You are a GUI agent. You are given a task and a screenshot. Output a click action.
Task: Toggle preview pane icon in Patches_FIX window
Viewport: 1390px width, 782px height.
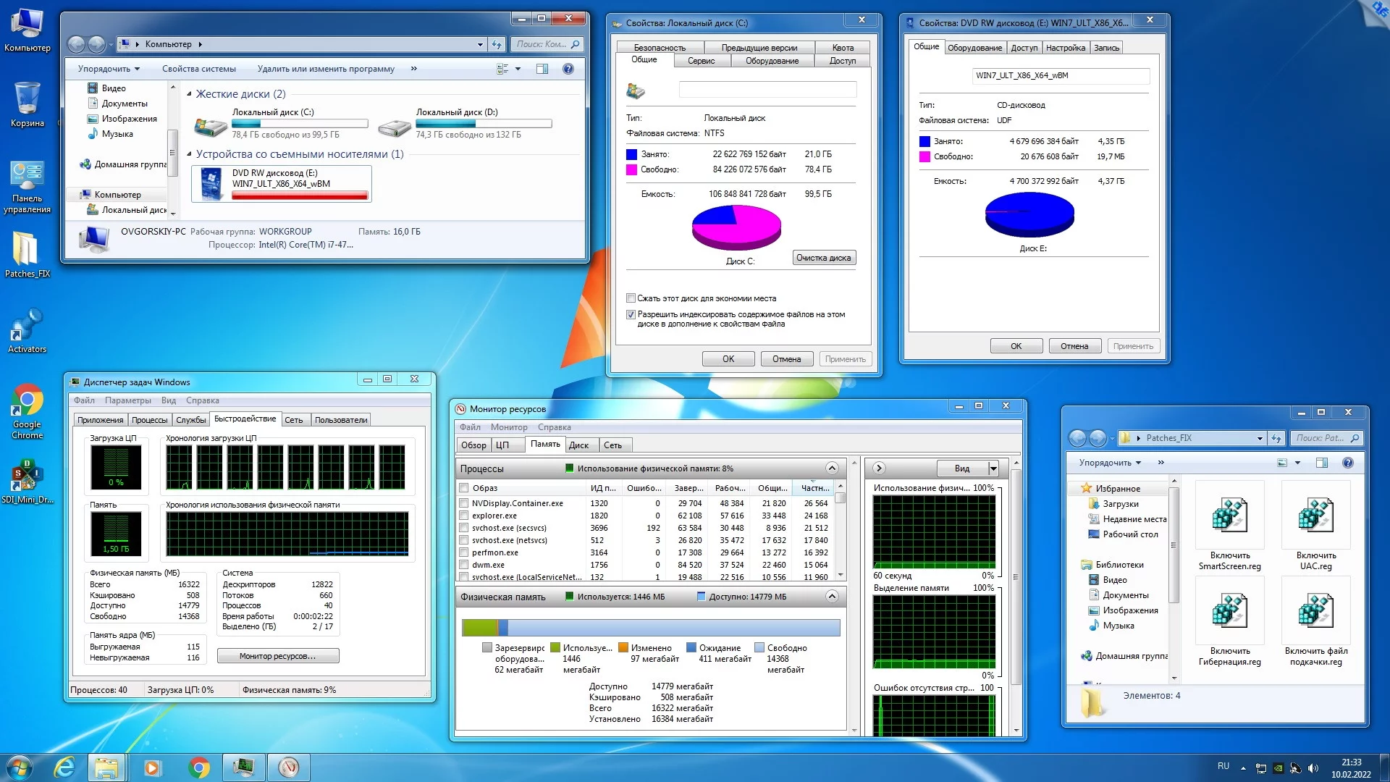1321,463
